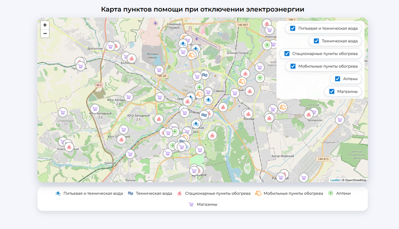Image resolution: width=399 pixels, height=229 pixels.
Task: Click the shop marker above Красное
Action: pyautogui.click(x=130, y=154)
